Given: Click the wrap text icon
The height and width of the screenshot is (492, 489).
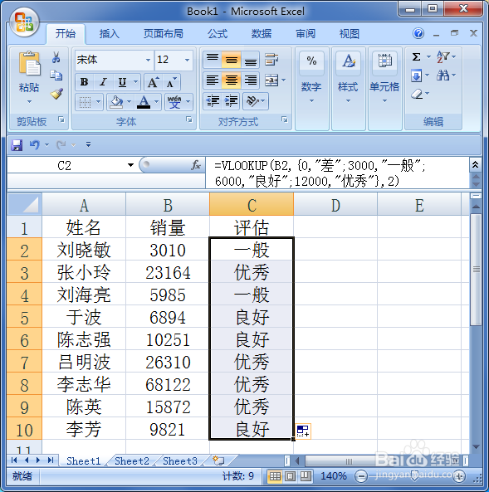Looking at the screenshot, I should coord(271,59).
